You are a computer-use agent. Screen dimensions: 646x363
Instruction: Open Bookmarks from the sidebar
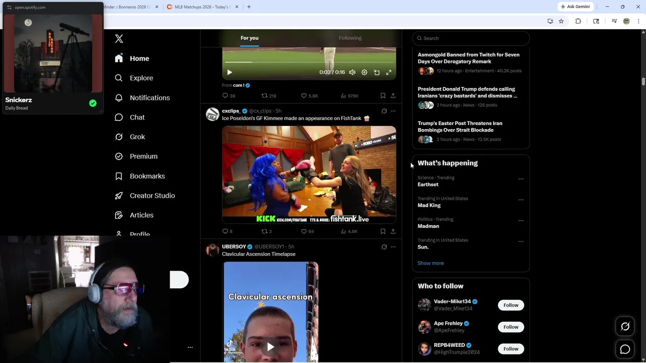tap(140, 176)
